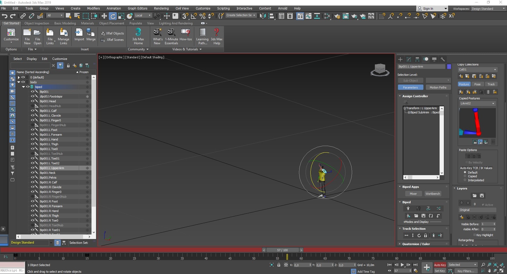The image size is (507, 274).
Task: Toggle visibility eye of Bip001 Pelvis
Action: click(33, 177)
